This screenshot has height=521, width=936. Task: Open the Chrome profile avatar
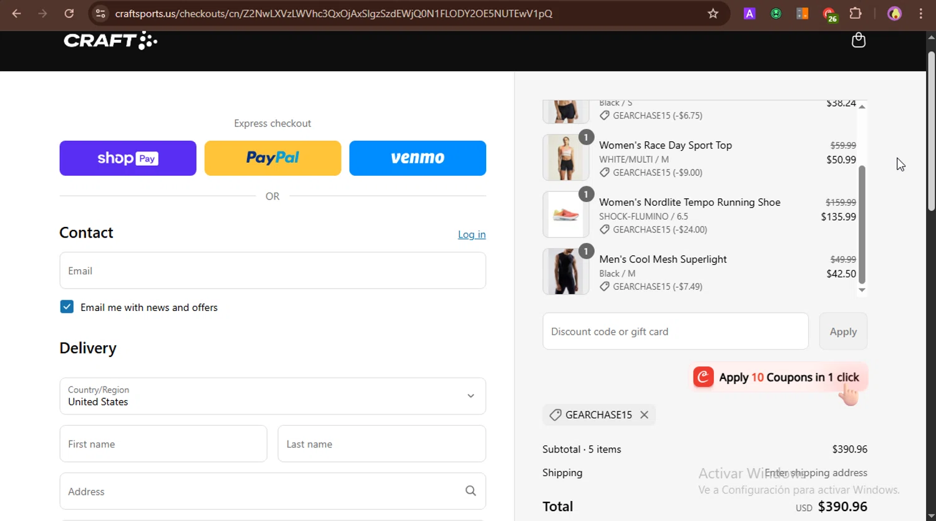[x=894, y=13]
